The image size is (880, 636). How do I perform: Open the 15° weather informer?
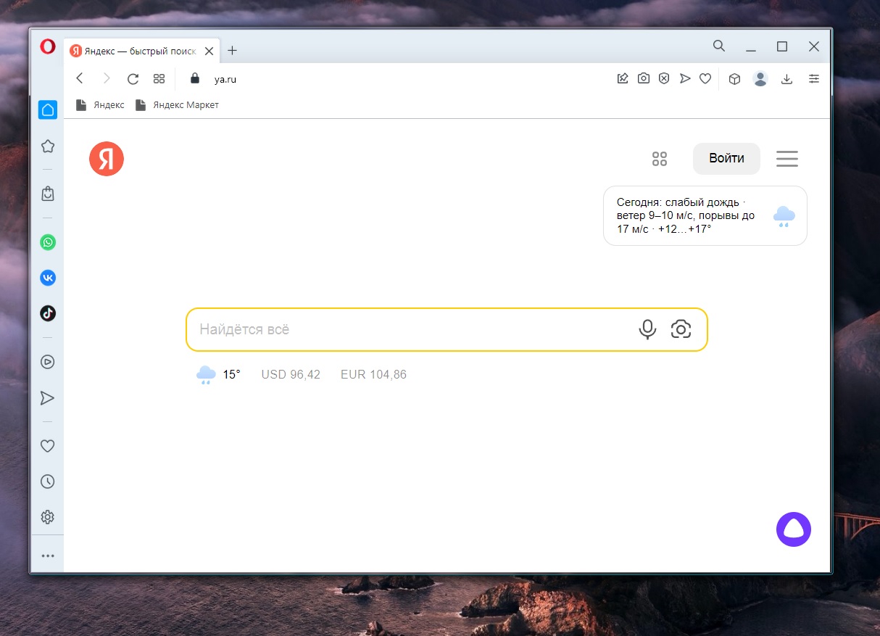point(218,375)
